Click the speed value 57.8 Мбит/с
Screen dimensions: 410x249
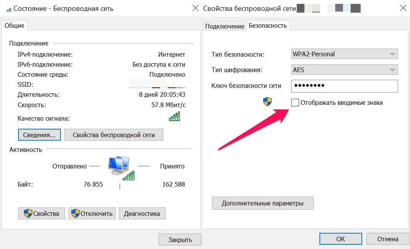point(168,105)
